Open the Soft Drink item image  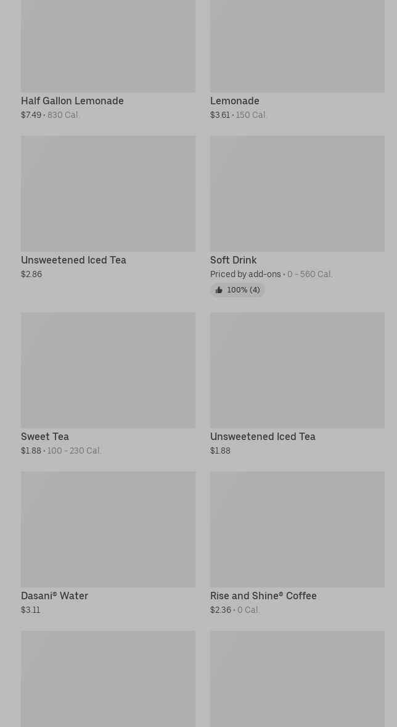(x=297, y=193)
